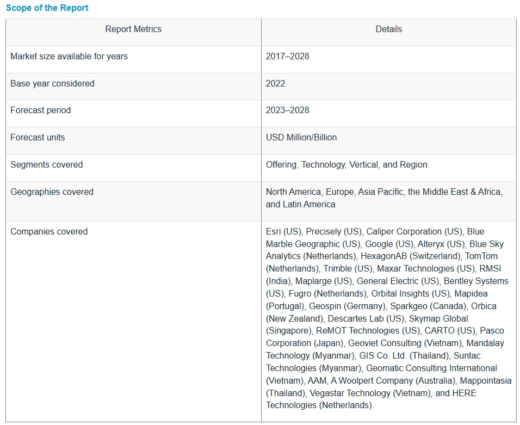This screenshot has width=520, height=425.
Task: Click 'Offering, Technology, Vertical, and Region' text
Action: 346,165
